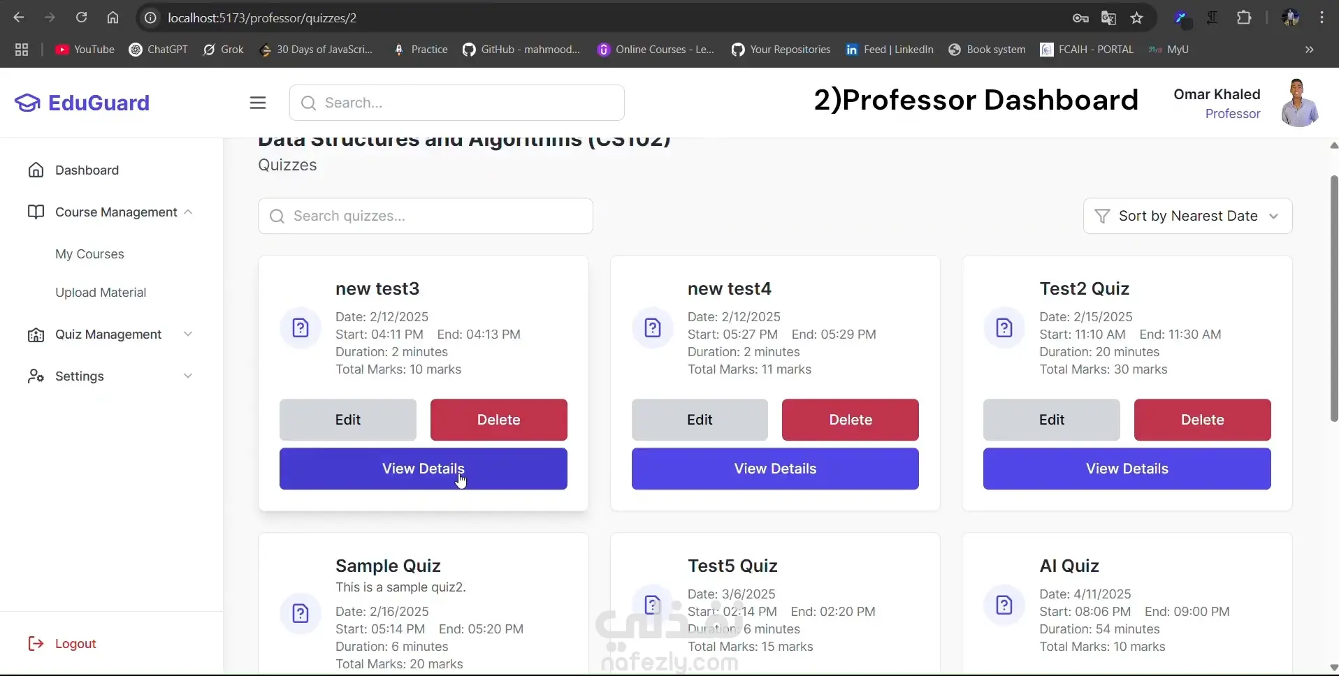Image resolution: width=1339 pixels, height=676 pixels.
Task: Click the site info icon in address bar
Action: (x=150, y=17)
